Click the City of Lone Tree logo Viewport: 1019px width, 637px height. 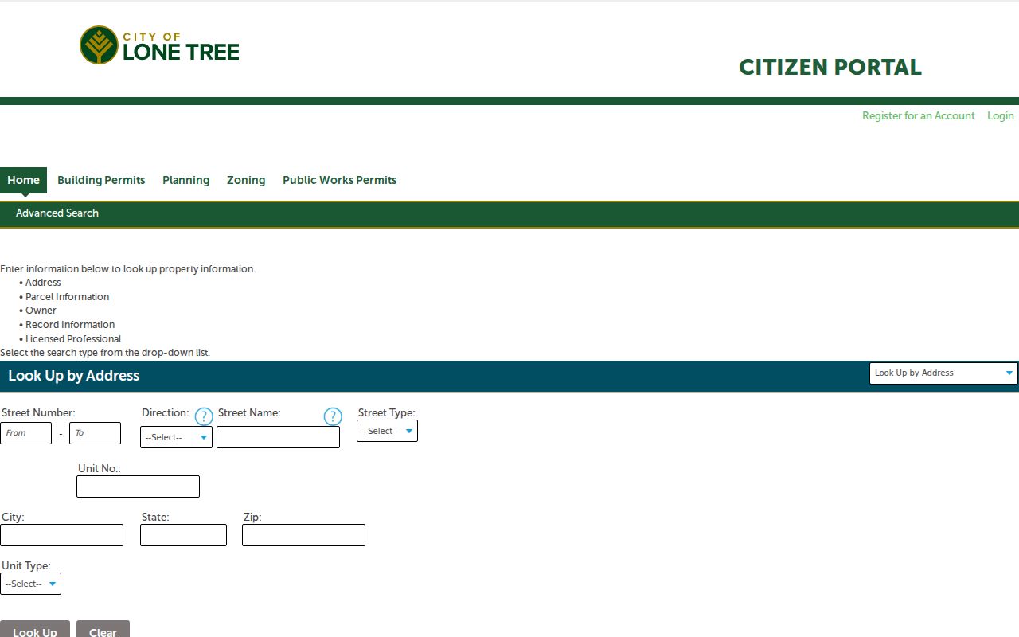159,45
